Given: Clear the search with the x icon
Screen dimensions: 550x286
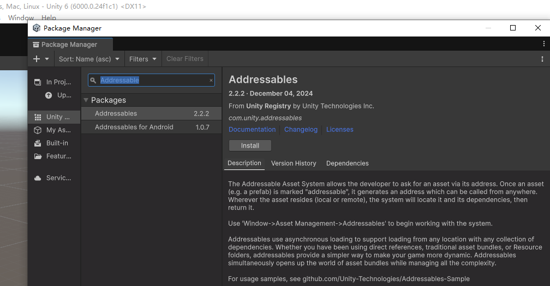Looking at the screenshot, I should pos(211,80).
